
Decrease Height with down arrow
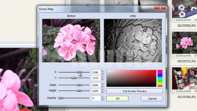click(102, 92)
